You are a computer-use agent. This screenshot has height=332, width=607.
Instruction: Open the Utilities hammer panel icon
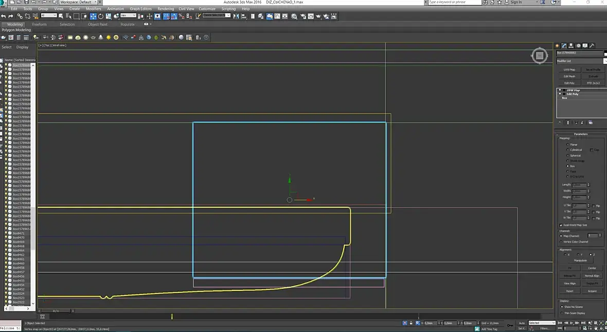pyautogui.click(x=592, y=45)
